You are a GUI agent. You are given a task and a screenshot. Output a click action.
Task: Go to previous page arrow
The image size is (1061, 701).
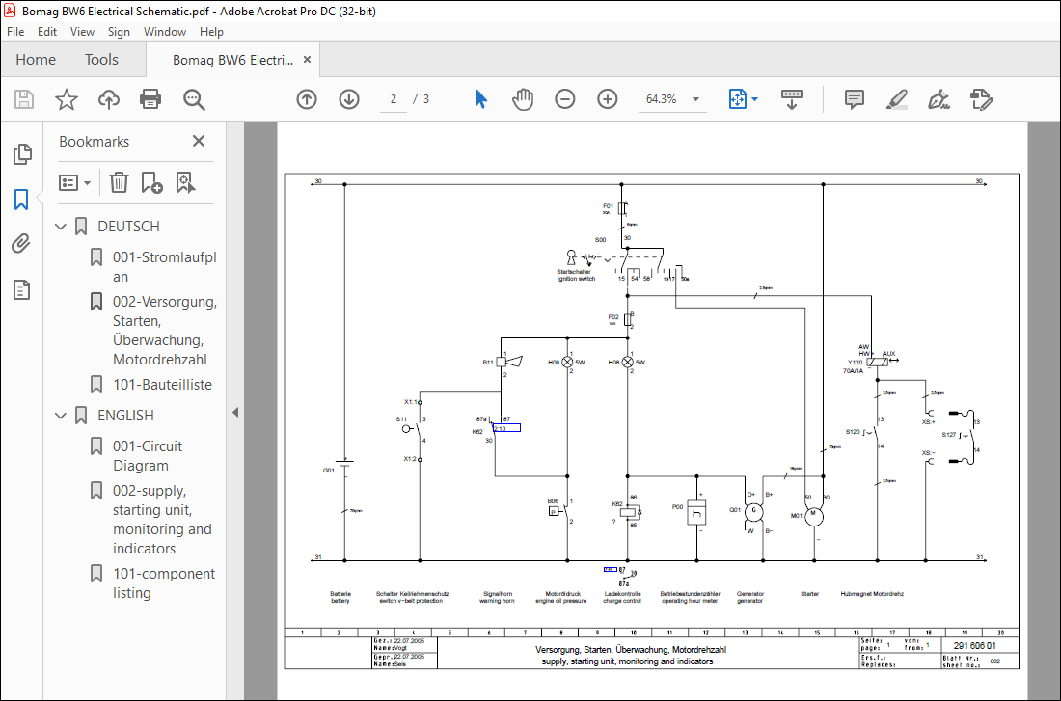pos(307,99)
